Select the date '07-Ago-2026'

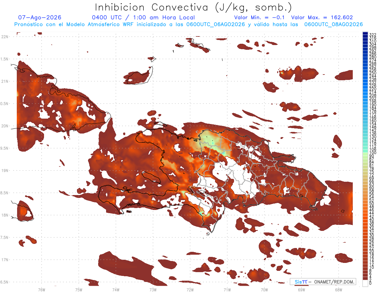coord(40,18)
